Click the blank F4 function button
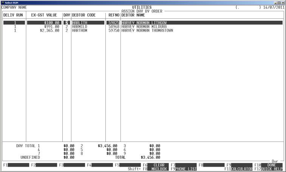 (x=102, y=165)
